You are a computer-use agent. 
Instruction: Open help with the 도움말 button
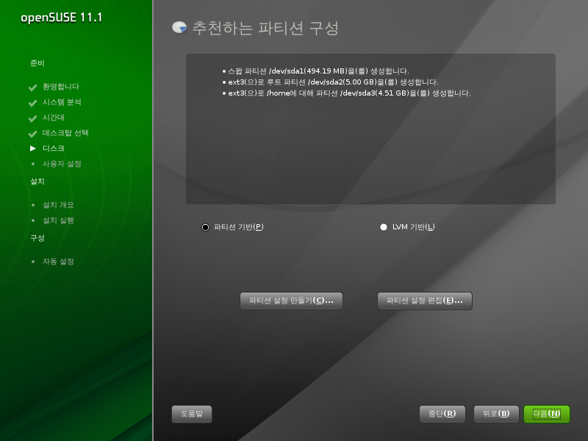click(192, 414)
